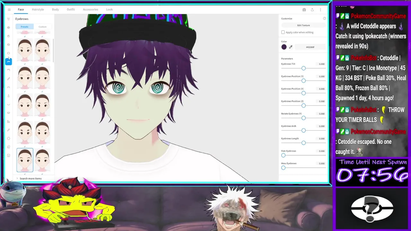Select the ear sidebar icon

tap(9, 147)
